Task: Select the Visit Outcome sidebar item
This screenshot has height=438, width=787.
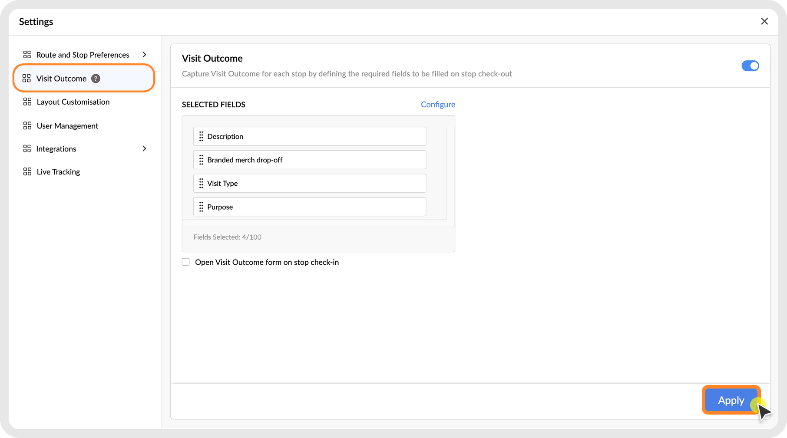Action: (61, 79)
